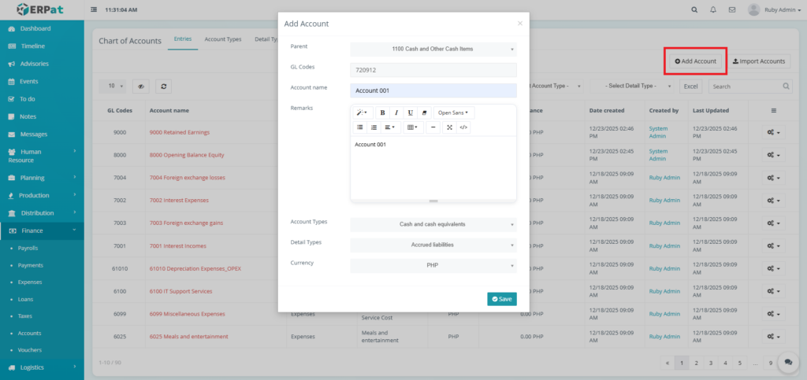The width and height of the screenshot is (807, 380).
Task: Apply italic style in Remarks toolbar
Action: (x=396, y=113)
